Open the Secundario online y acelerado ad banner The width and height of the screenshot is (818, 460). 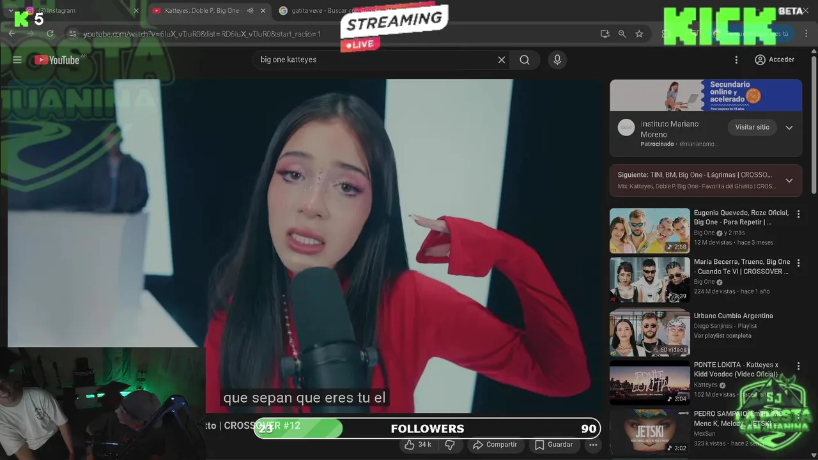[706, 95]
